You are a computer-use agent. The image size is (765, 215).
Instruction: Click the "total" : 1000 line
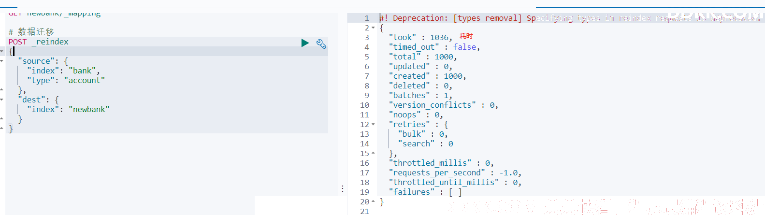click(x=423, y=57)
